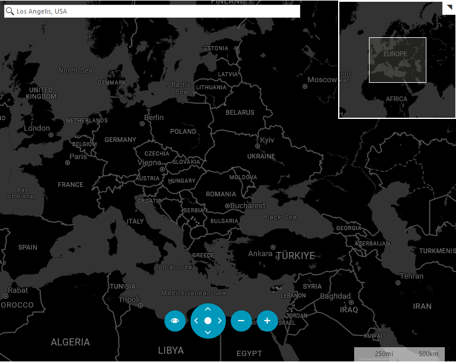Click the London city marker
The height and width of the screenshot is (362, 456).
pos(51,135)
